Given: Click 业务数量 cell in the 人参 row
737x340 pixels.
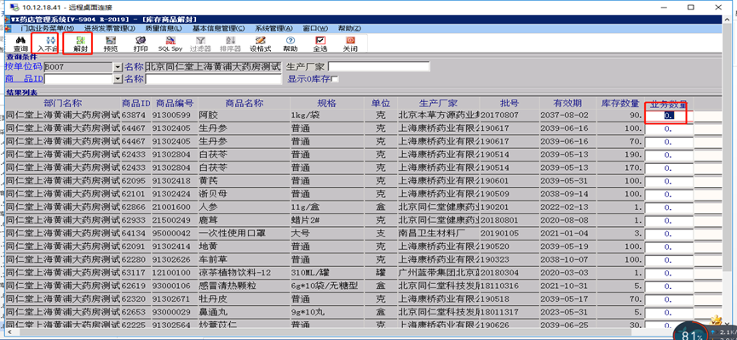Looking at the screenshot, I should click(x=669, y=207).
